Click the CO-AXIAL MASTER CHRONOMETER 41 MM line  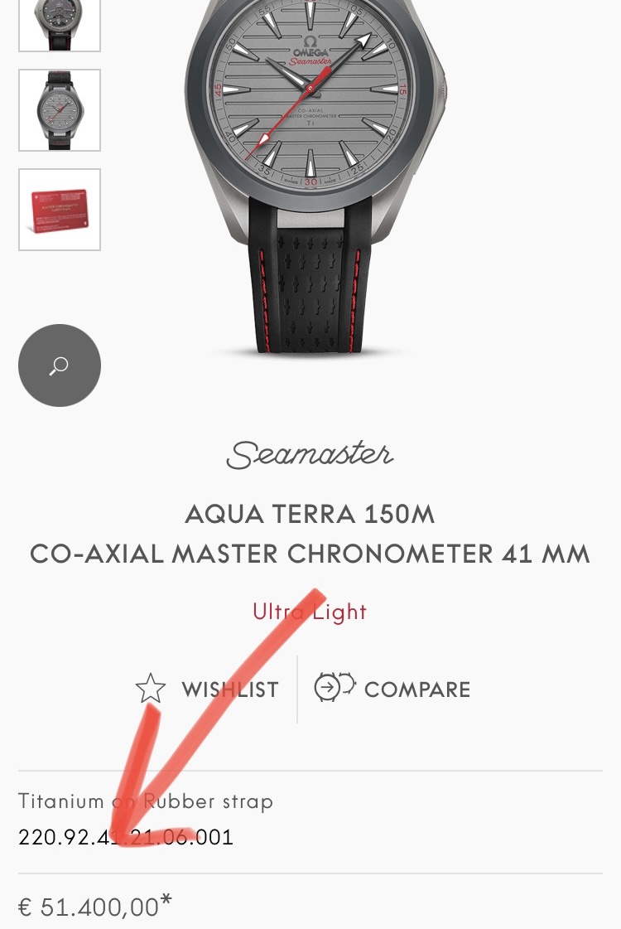310,554
